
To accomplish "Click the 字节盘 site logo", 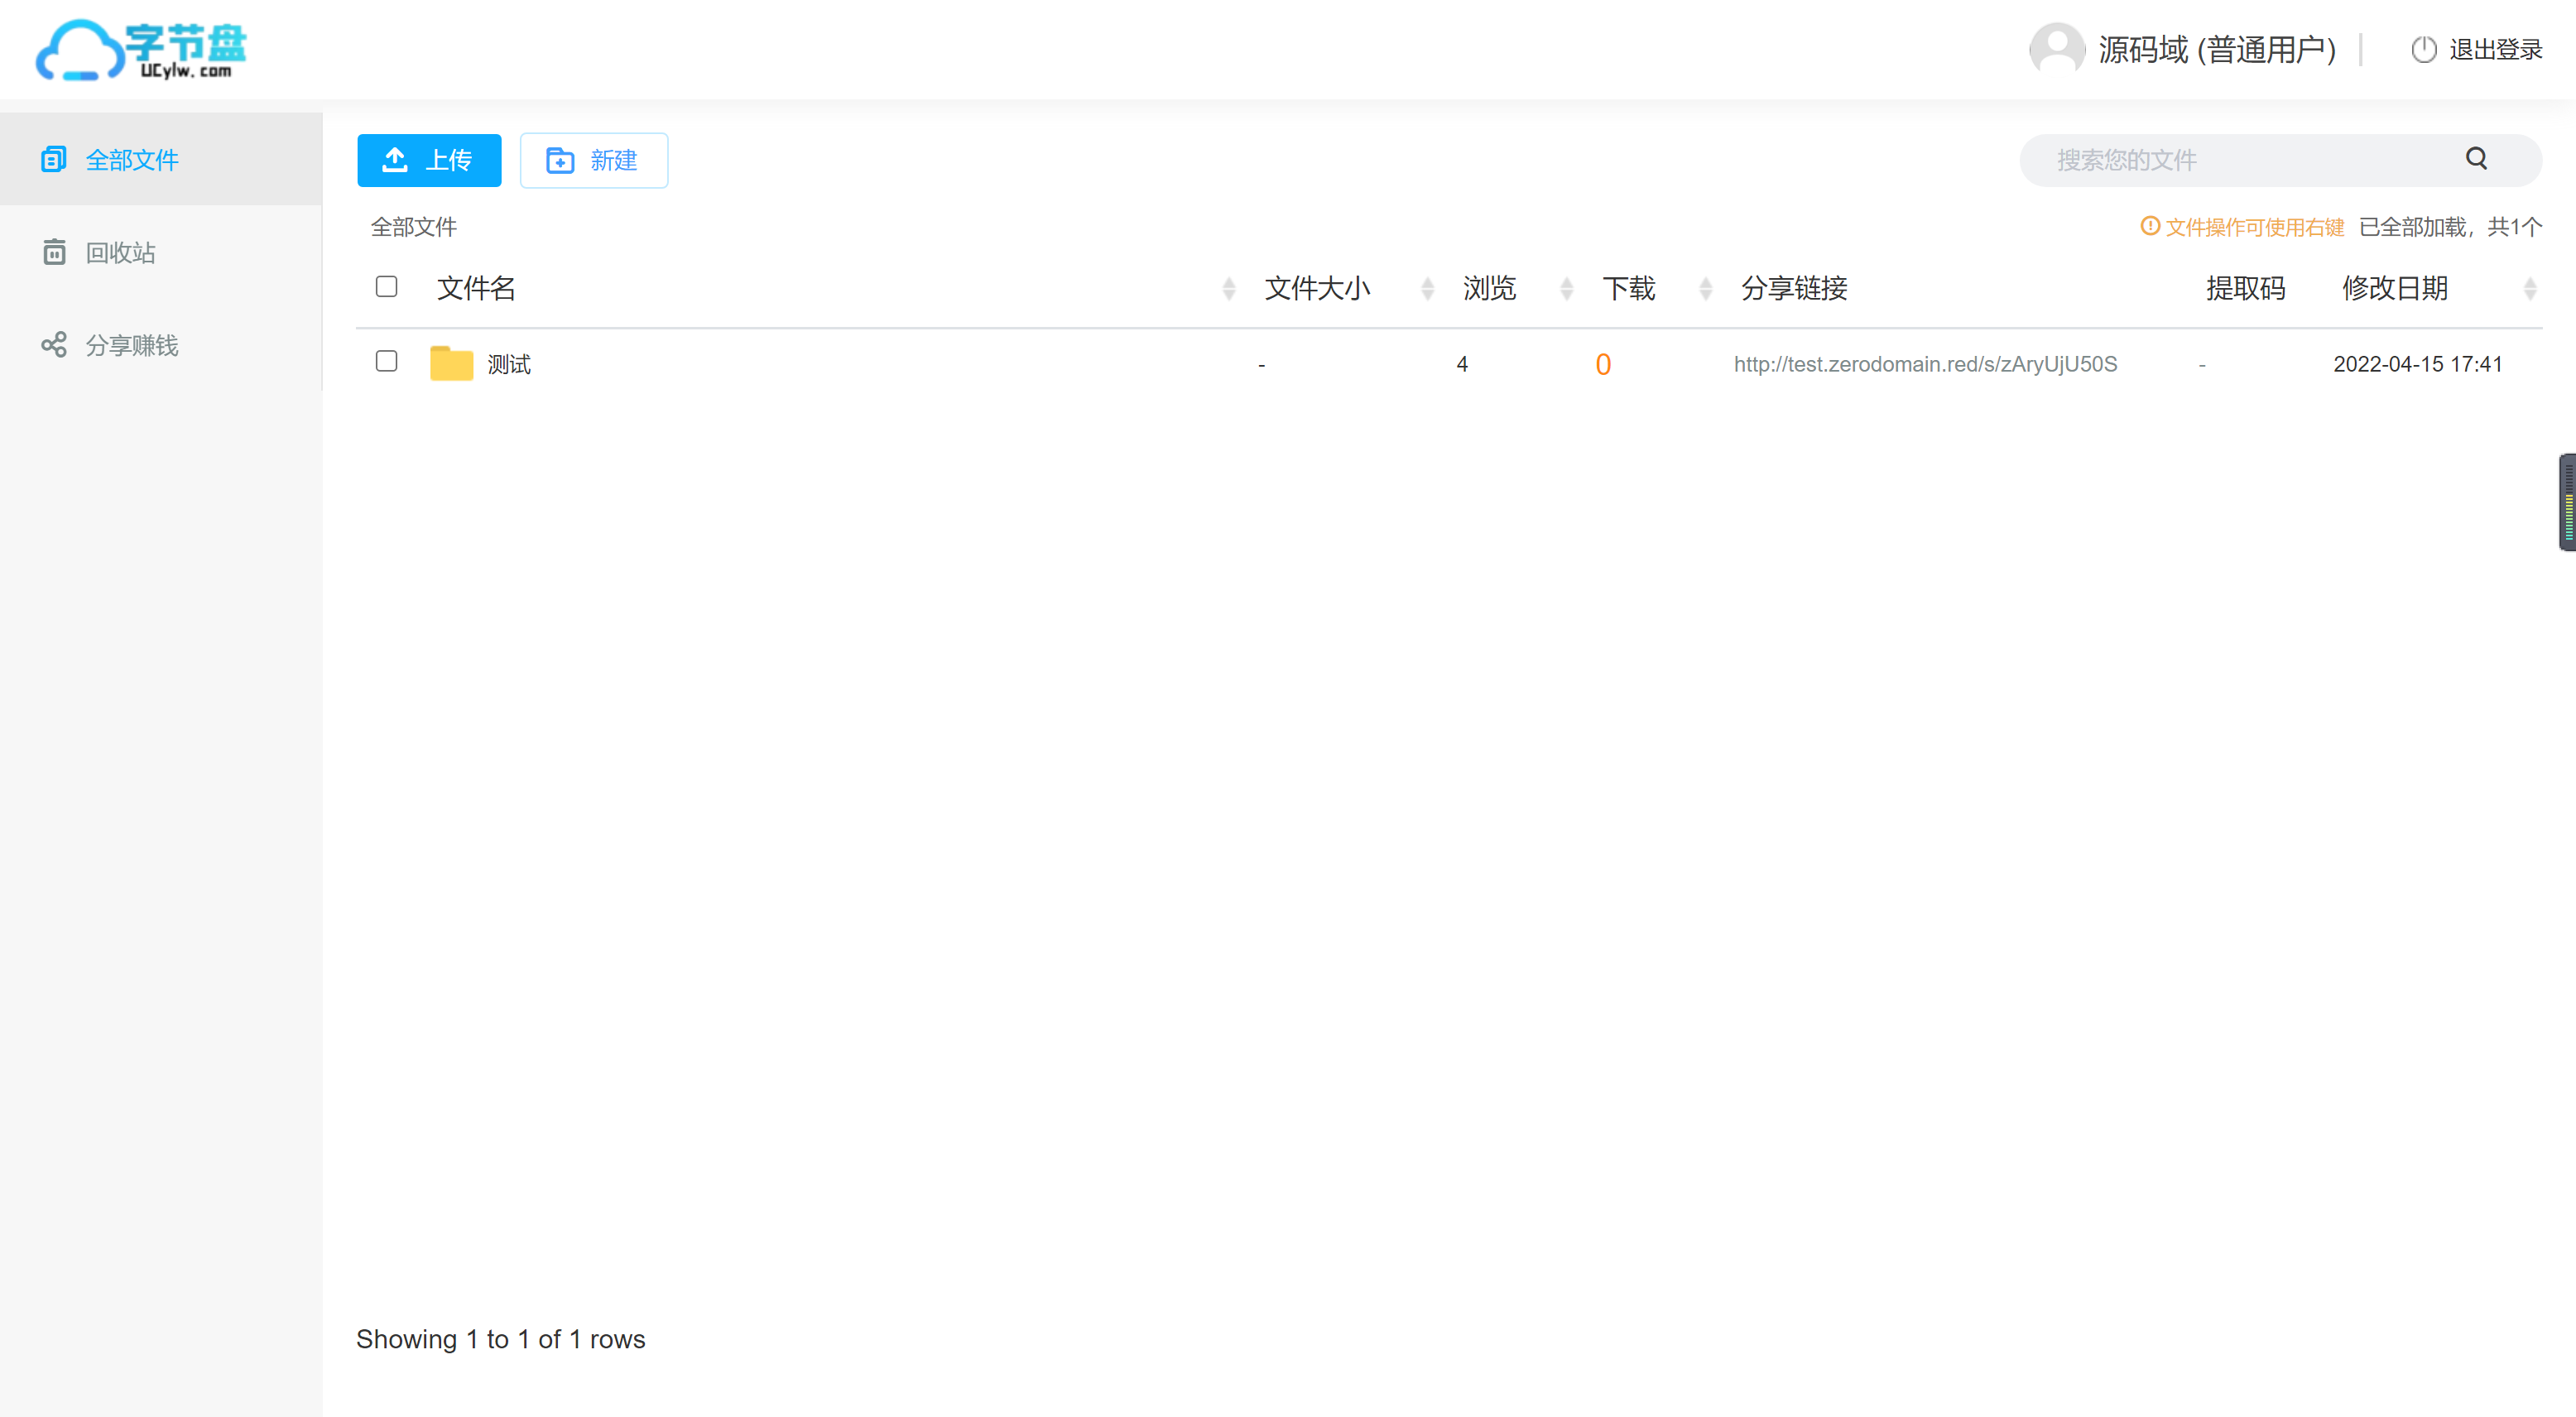I will click(140, 49).
